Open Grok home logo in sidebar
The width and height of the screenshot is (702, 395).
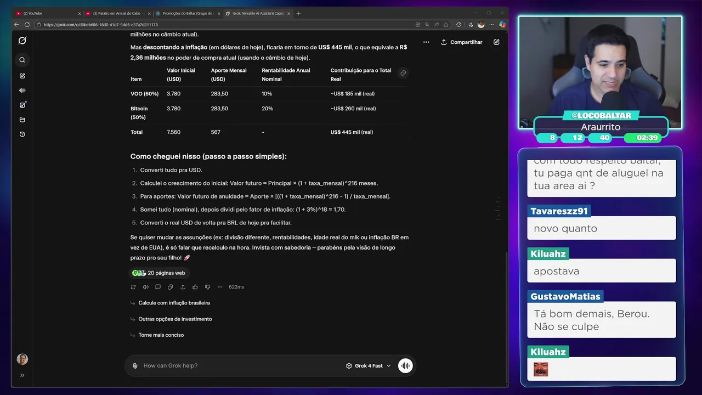tap(22, 41)
